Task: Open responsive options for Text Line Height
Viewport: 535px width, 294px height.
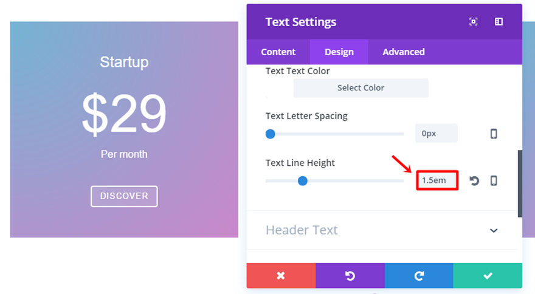Action: [494, 180]
